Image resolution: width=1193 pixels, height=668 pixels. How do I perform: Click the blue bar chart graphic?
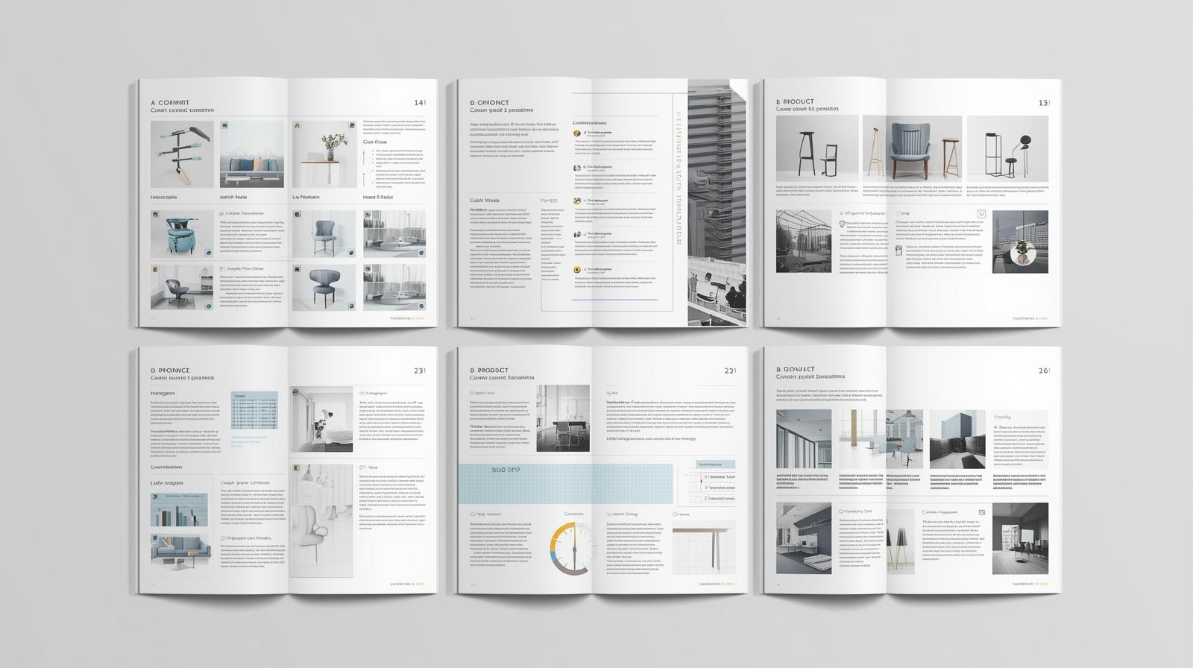click(180, 511)
